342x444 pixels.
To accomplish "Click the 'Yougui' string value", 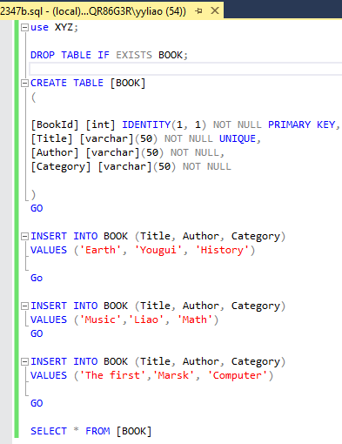I will click(x=158, y=250).
